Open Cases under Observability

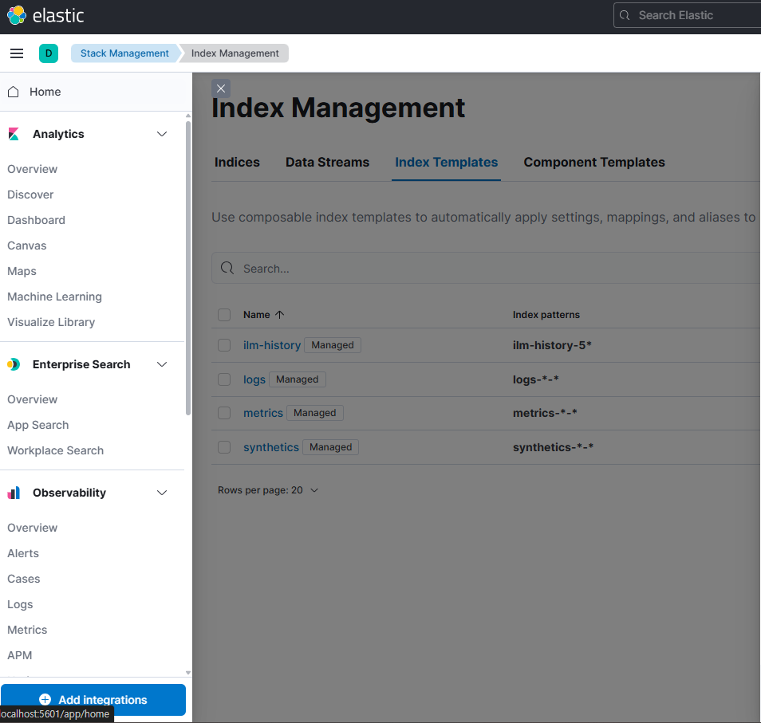point(24,579)
